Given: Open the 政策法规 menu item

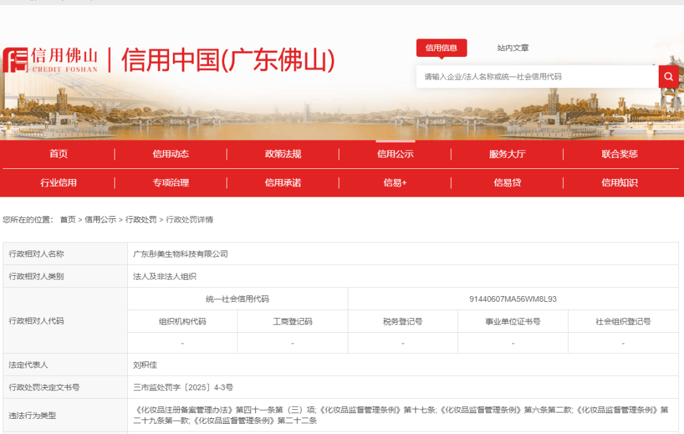Looking at the screenshot, I should [283, 154].
